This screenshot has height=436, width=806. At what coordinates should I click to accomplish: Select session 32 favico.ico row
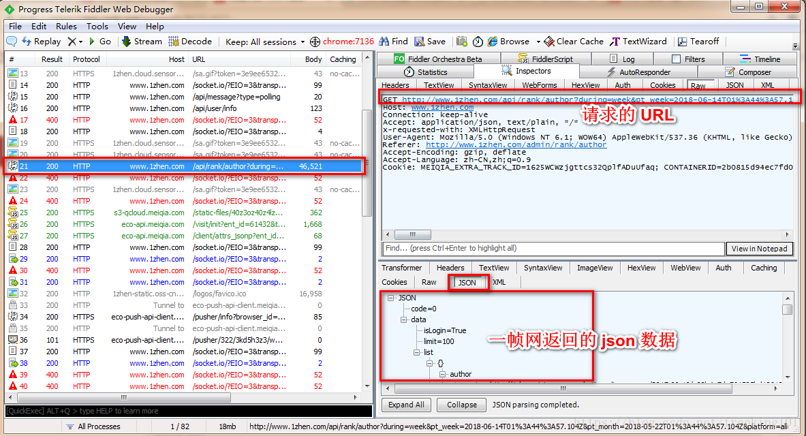pyautogui.click(x=184, y=294)
